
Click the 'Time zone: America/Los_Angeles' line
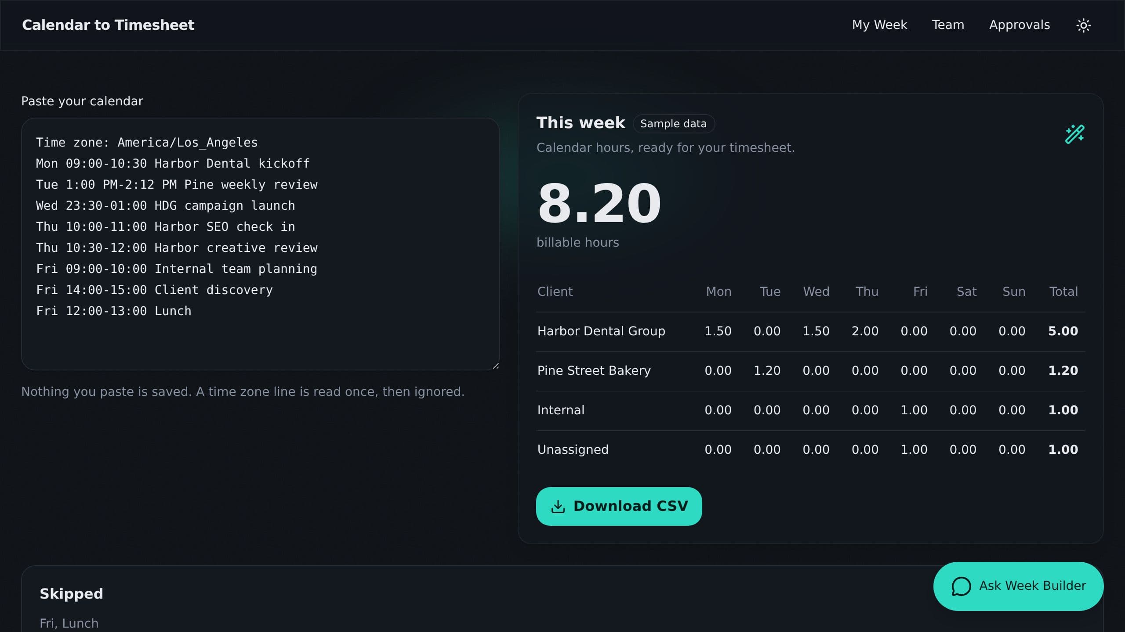click(x=147, y=143)
